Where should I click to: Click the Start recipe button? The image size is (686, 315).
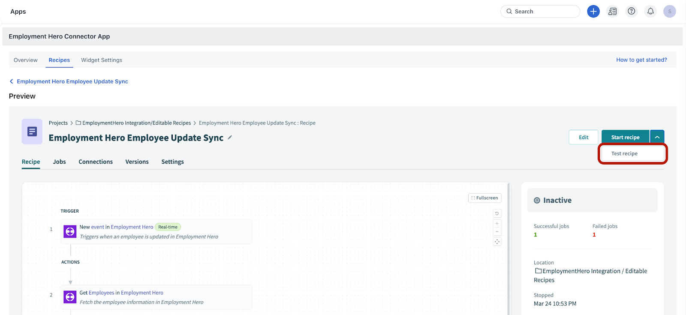[x=626, y=137]
